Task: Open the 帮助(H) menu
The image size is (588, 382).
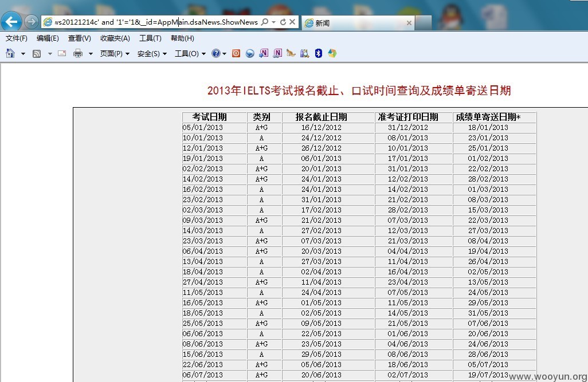Action: (182, 38)
